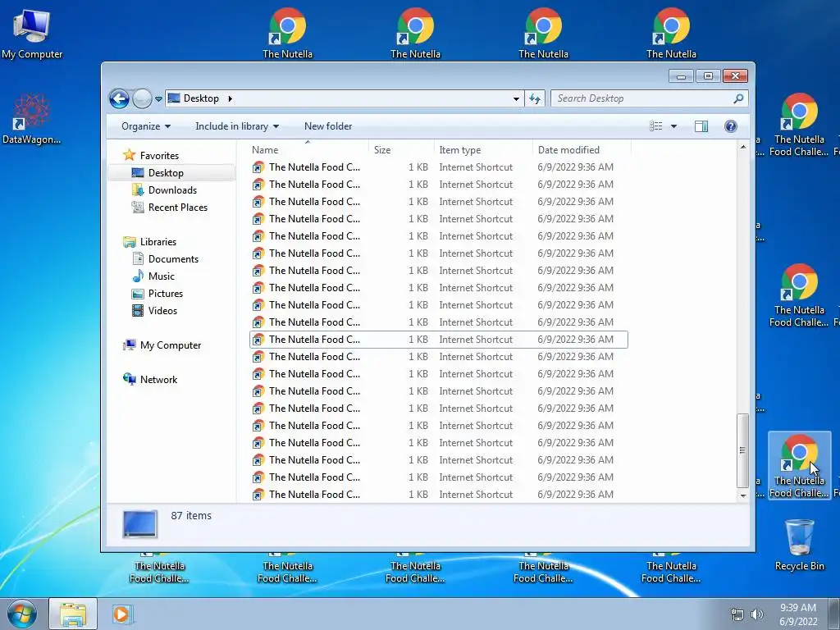Viewport: 840px width, 630px height.
Task: Click the search magnifier icon
Action: [x=738, y=98]
